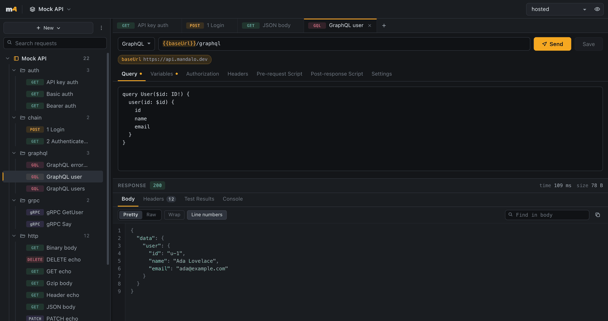Close the GraphQL user tab

pos(369,25)
